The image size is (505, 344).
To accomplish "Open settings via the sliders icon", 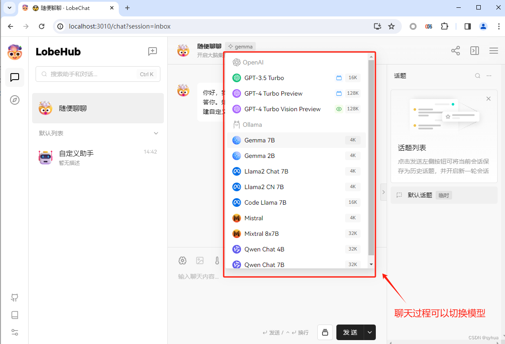I will click(x=14, y=332).
